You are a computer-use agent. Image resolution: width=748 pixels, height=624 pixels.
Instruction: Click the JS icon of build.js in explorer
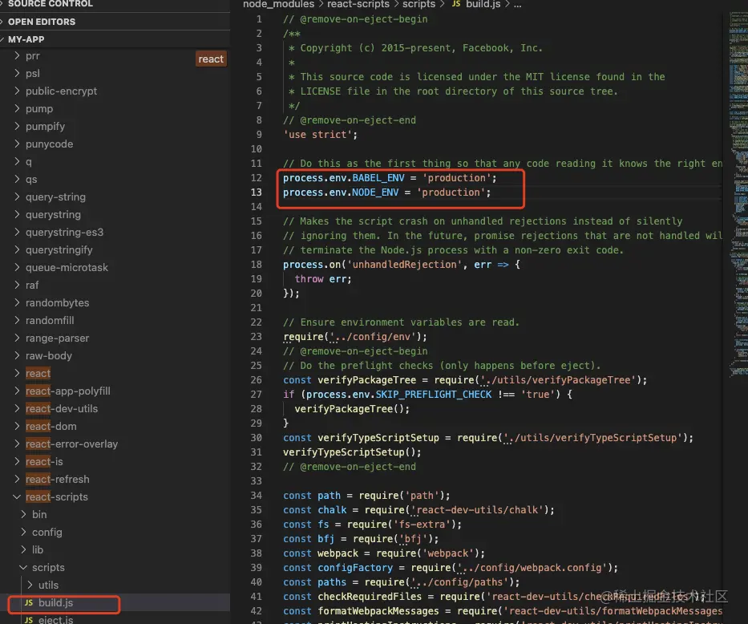point(29,602)
